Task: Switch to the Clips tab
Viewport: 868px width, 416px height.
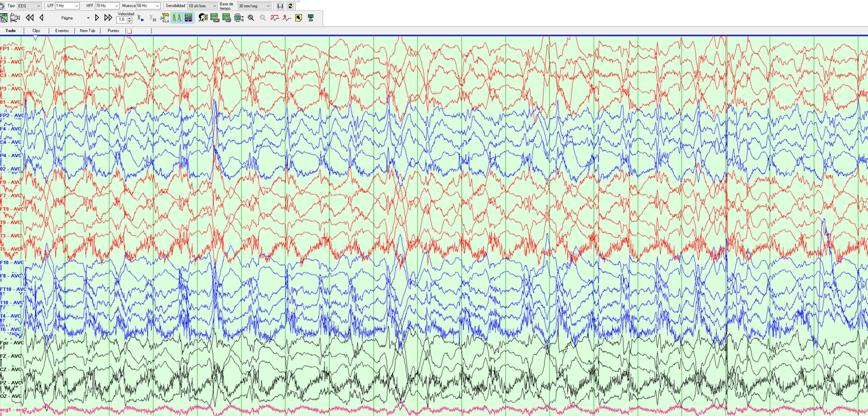Action: click(36, 31)
